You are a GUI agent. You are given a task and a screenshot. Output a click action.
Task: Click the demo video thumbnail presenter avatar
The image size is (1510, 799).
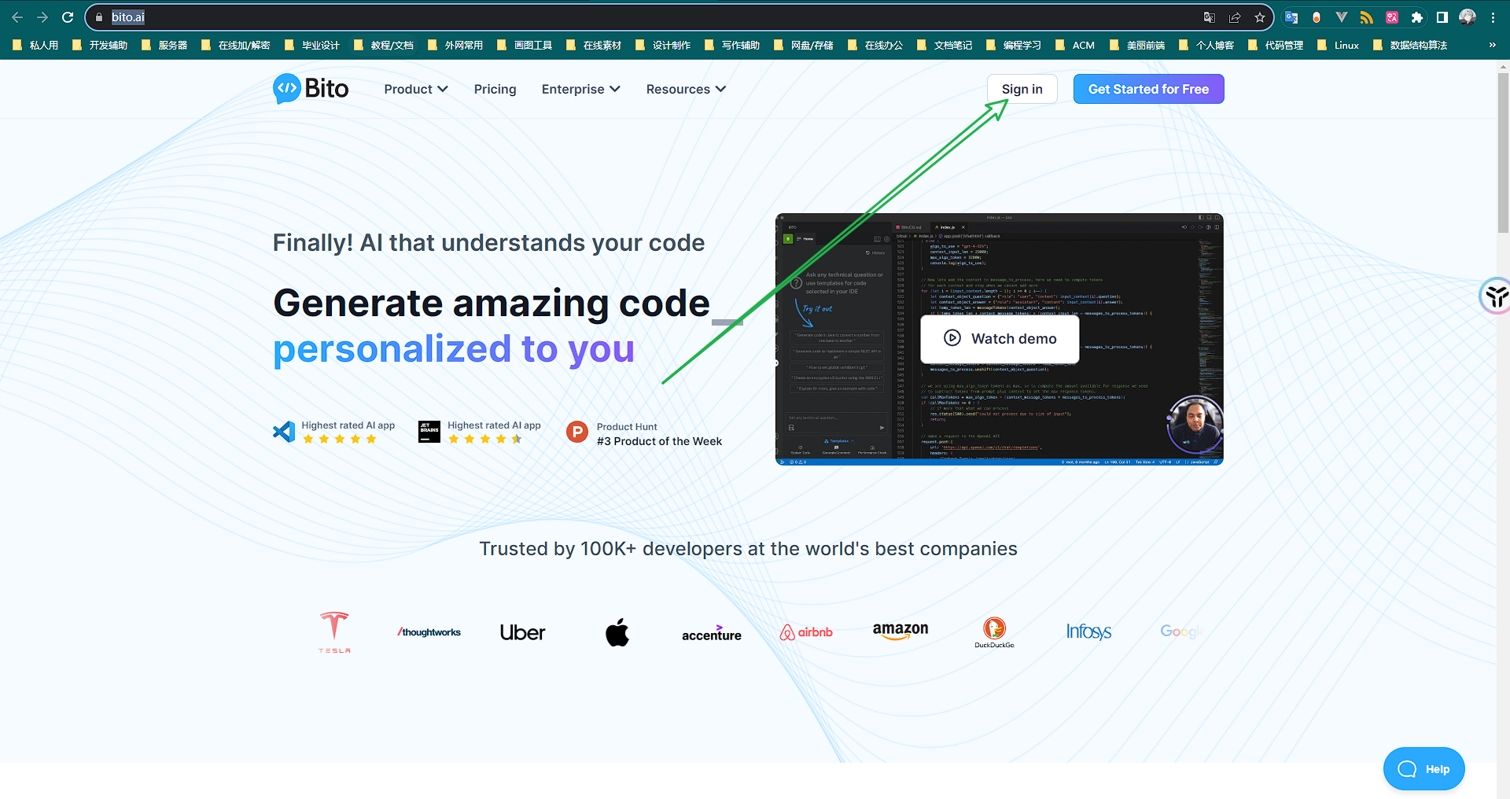click(x=1195, y=425)
